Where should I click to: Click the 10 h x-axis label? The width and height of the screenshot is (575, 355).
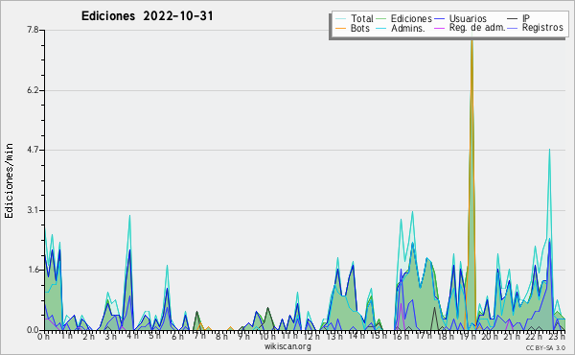pyautogui.click(x=267, y=336)
